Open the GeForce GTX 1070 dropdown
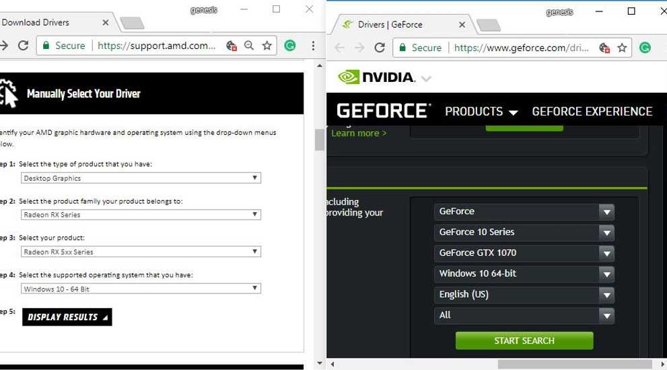 (x=524, y=253)
